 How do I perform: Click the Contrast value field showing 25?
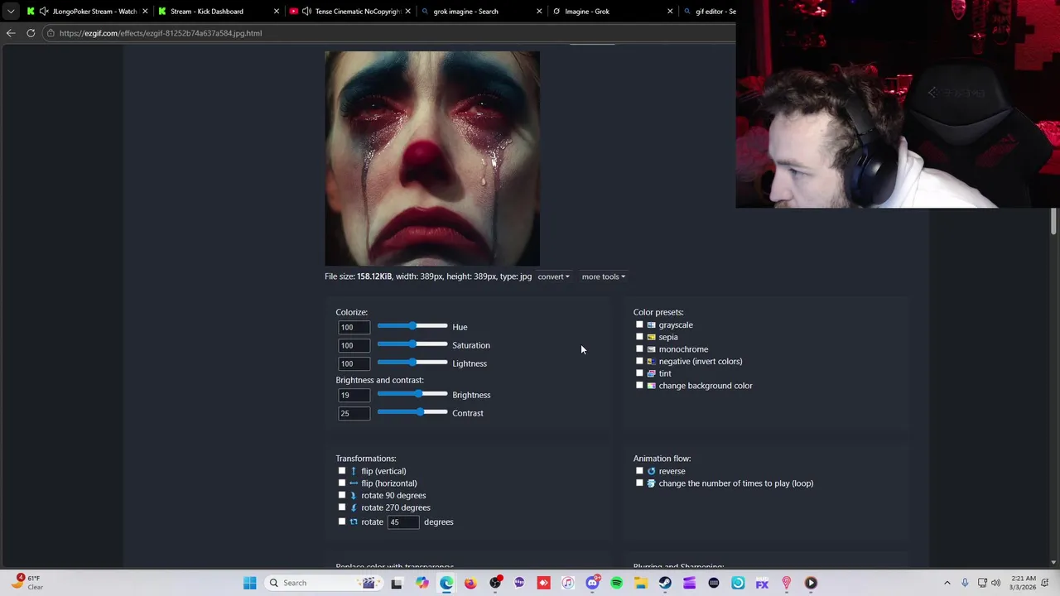click(354, 413)
